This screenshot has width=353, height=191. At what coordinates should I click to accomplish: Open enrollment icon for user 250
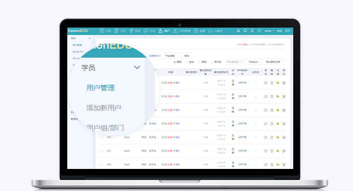[284, 165]
